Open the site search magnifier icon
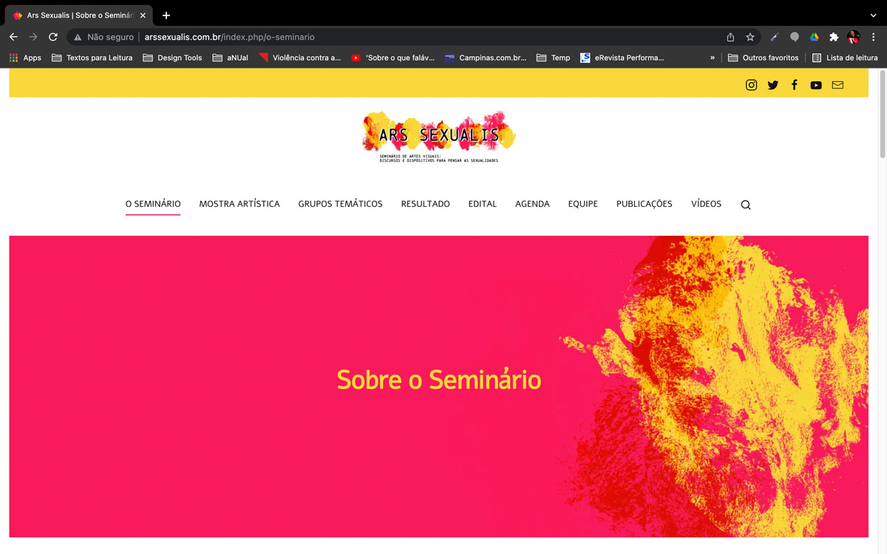 [x=746, y=205]
